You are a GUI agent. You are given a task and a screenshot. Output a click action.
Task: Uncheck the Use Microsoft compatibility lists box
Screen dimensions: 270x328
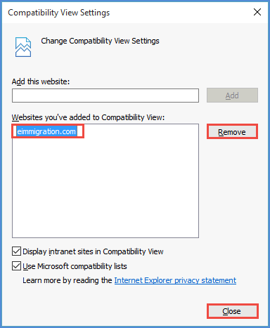[16, 266]
